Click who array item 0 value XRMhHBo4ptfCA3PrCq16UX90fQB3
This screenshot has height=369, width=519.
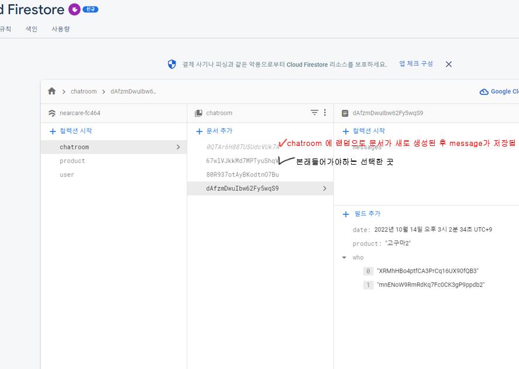(428, 271)
